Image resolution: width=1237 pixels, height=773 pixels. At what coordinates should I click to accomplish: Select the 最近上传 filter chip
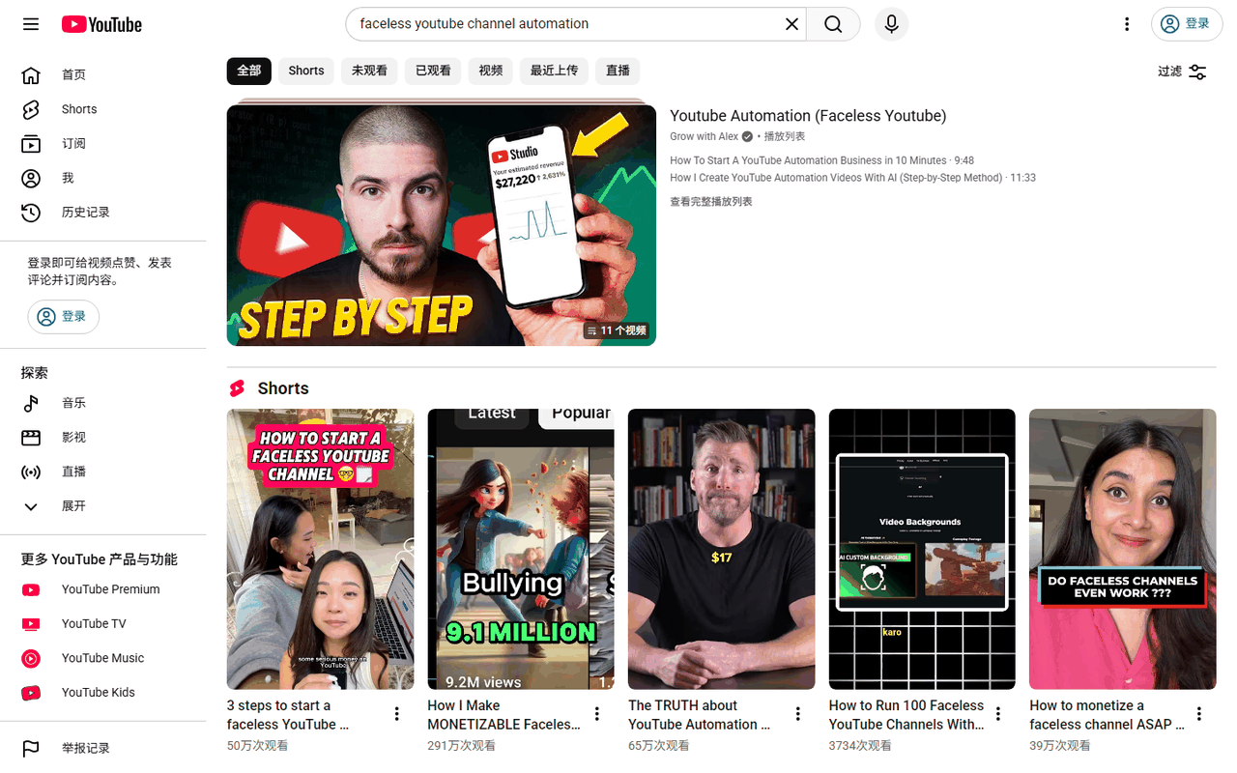(555, 71)
